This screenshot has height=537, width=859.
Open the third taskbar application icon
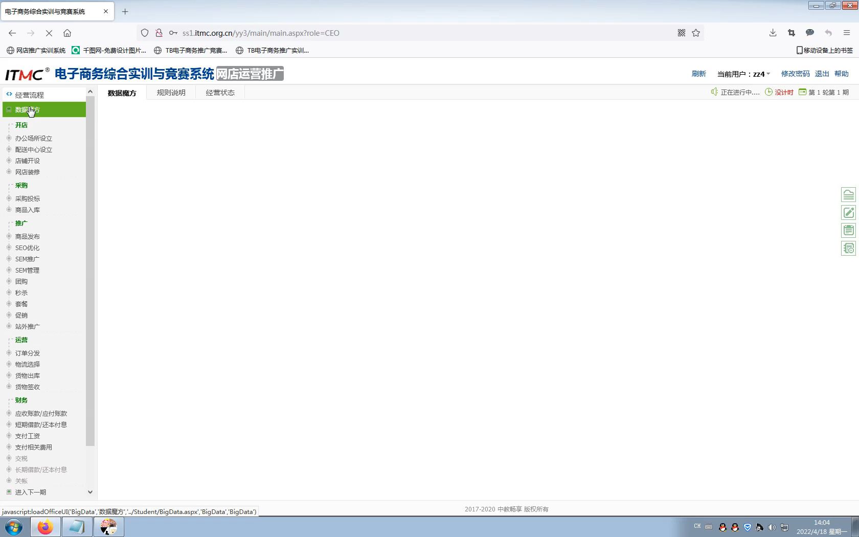[x=108, y=527]
